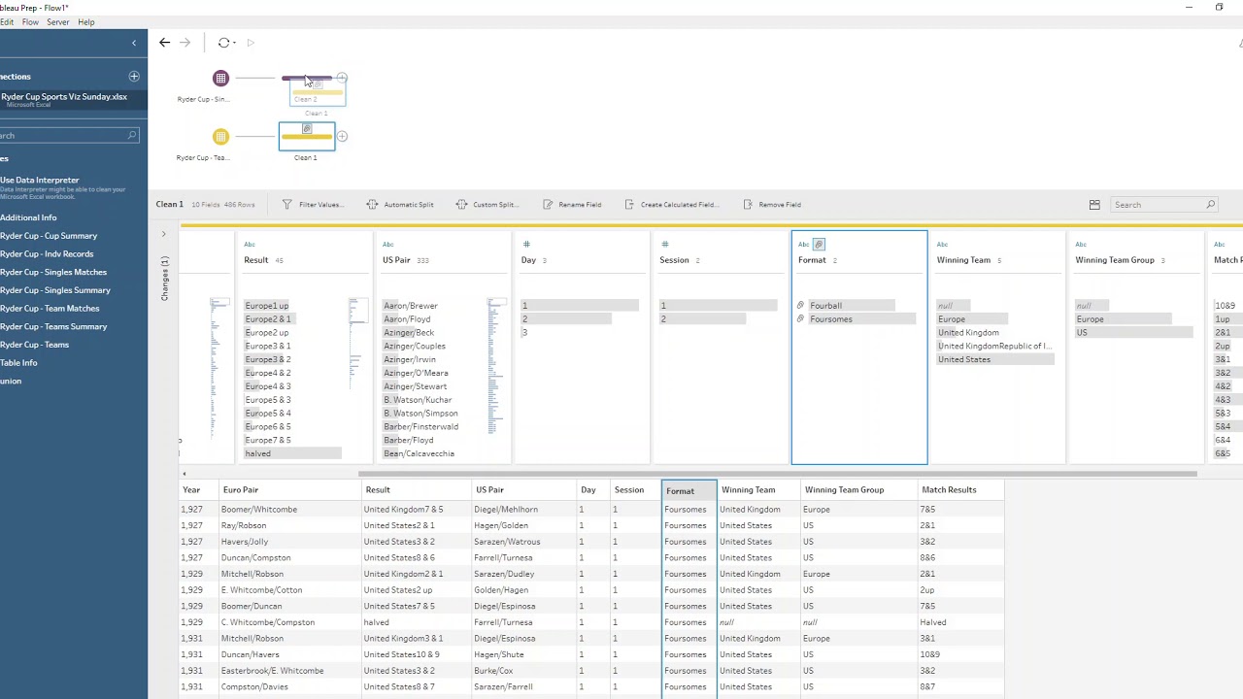Click the Day field number type icon

(526, 245)
